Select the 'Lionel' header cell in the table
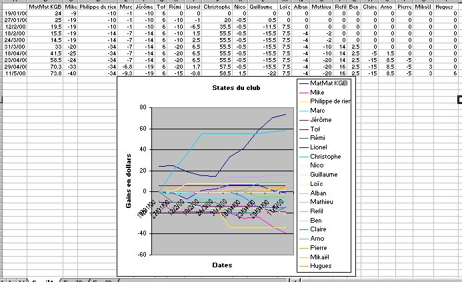The height and width of the screenshot is (282, 462). pyautogui.click(x=193, y=7)
